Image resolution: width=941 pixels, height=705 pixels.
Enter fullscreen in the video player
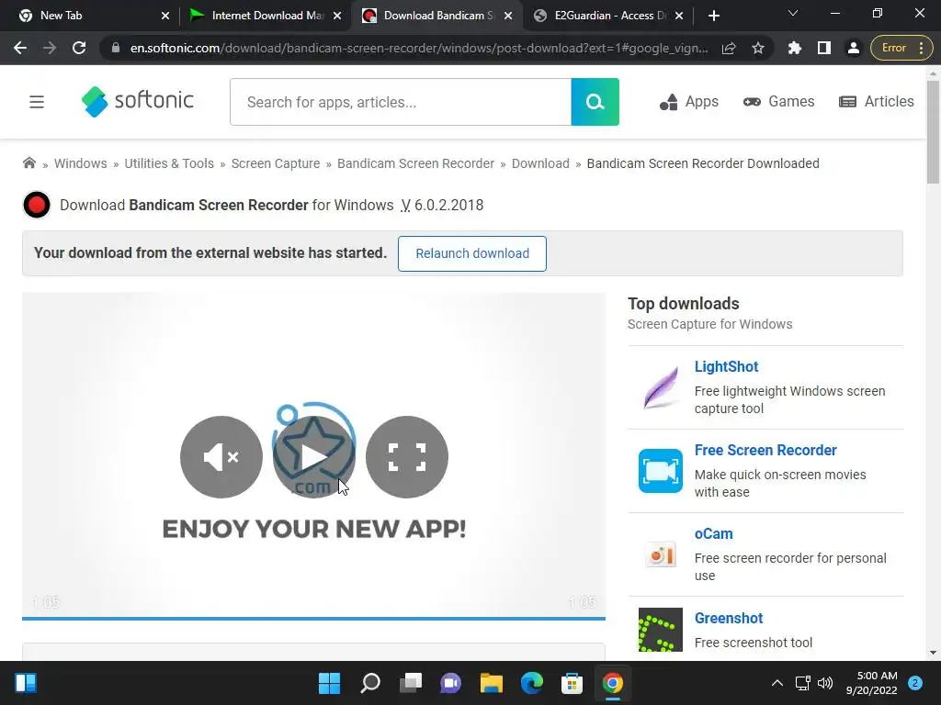[407, 457]
